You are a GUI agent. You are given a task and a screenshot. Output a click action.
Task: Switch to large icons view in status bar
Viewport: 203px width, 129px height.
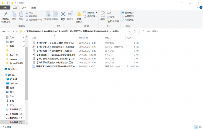tap(200, 127)
